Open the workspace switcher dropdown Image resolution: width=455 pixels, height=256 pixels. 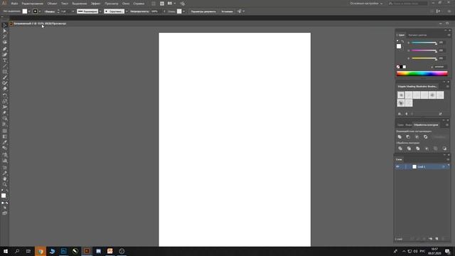click(x=366, y=4)
